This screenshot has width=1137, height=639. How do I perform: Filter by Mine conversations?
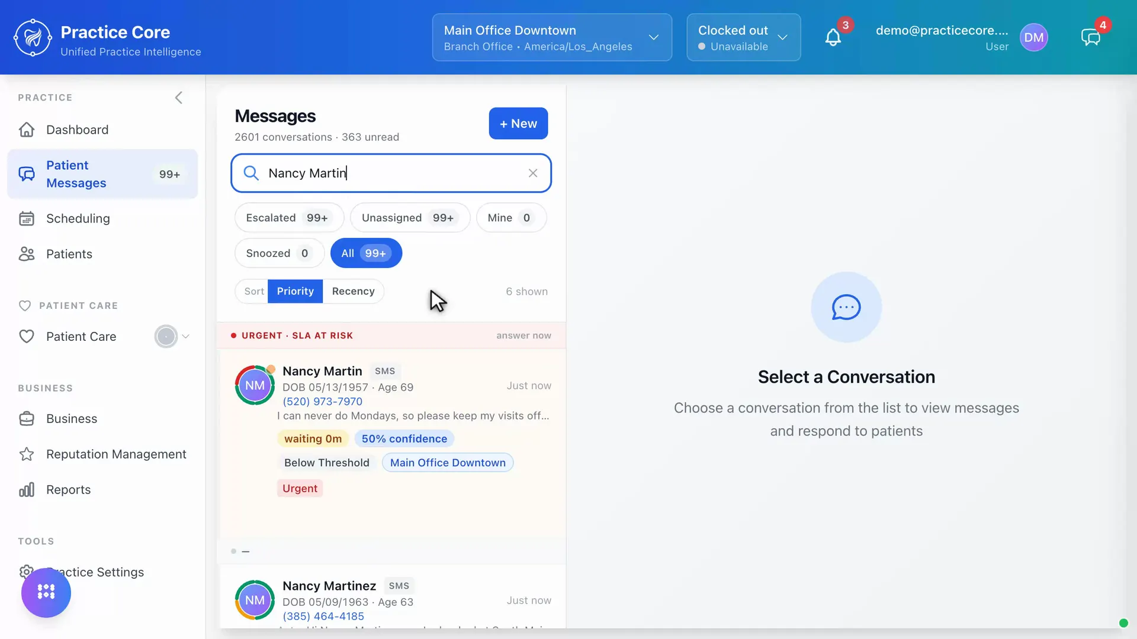(511, 218)
